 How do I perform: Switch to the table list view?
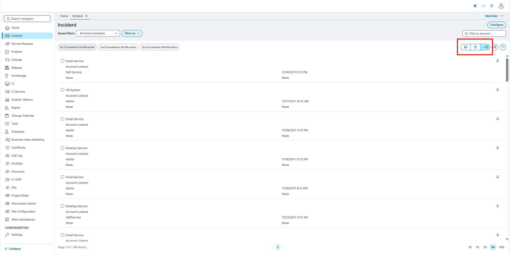(466, 47)
